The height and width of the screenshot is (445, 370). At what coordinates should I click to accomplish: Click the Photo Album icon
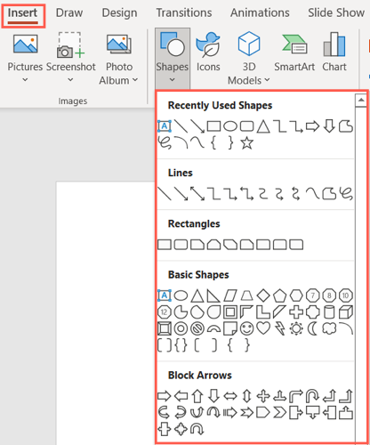[119, 44]
